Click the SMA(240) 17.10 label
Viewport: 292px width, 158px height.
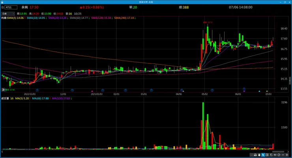[x=124, y=18]
